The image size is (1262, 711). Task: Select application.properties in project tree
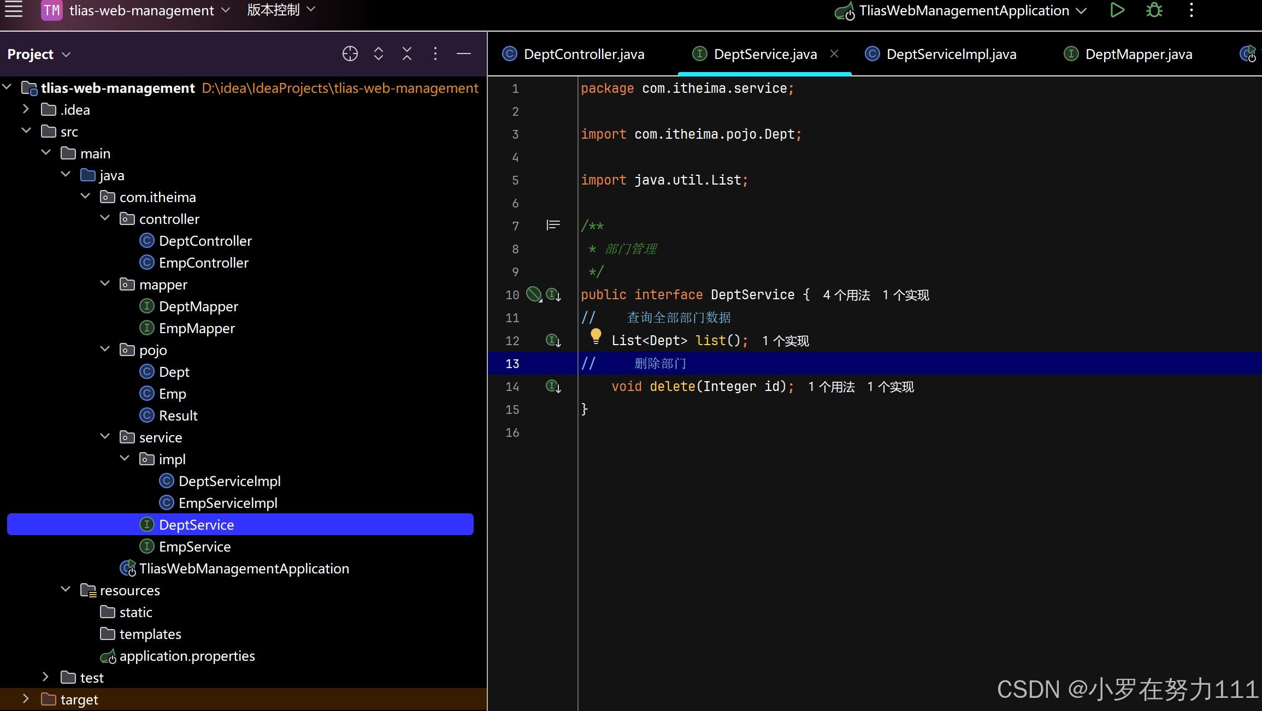click(x=187, y=656)
